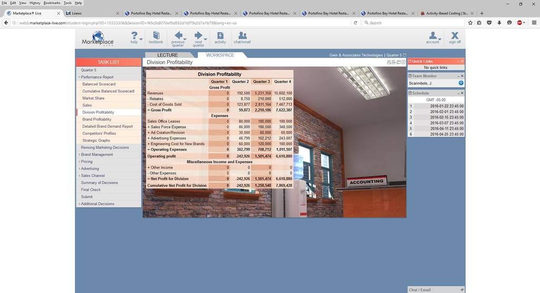Screen dimensions: 540x293
Task: Click the Firefox search input field
Action: tap(413, 23)
